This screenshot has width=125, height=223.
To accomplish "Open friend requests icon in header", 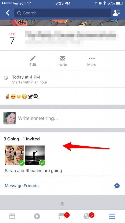I will (x=116, y=13).
